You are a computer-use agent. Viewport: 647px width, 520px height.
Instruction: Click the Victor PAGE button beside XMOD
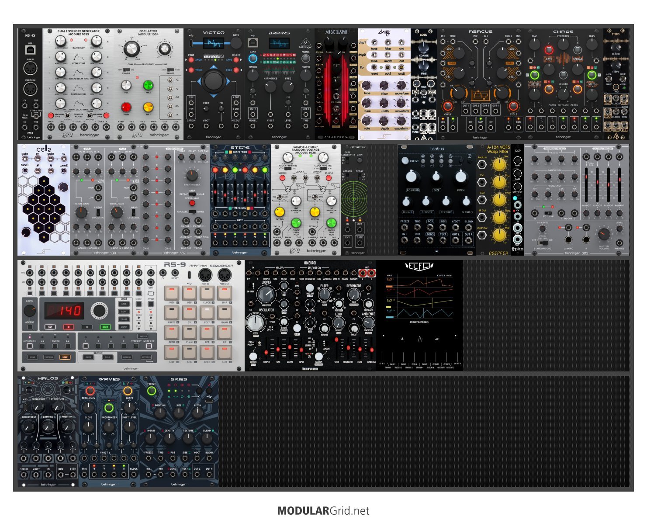coord(191,59)
